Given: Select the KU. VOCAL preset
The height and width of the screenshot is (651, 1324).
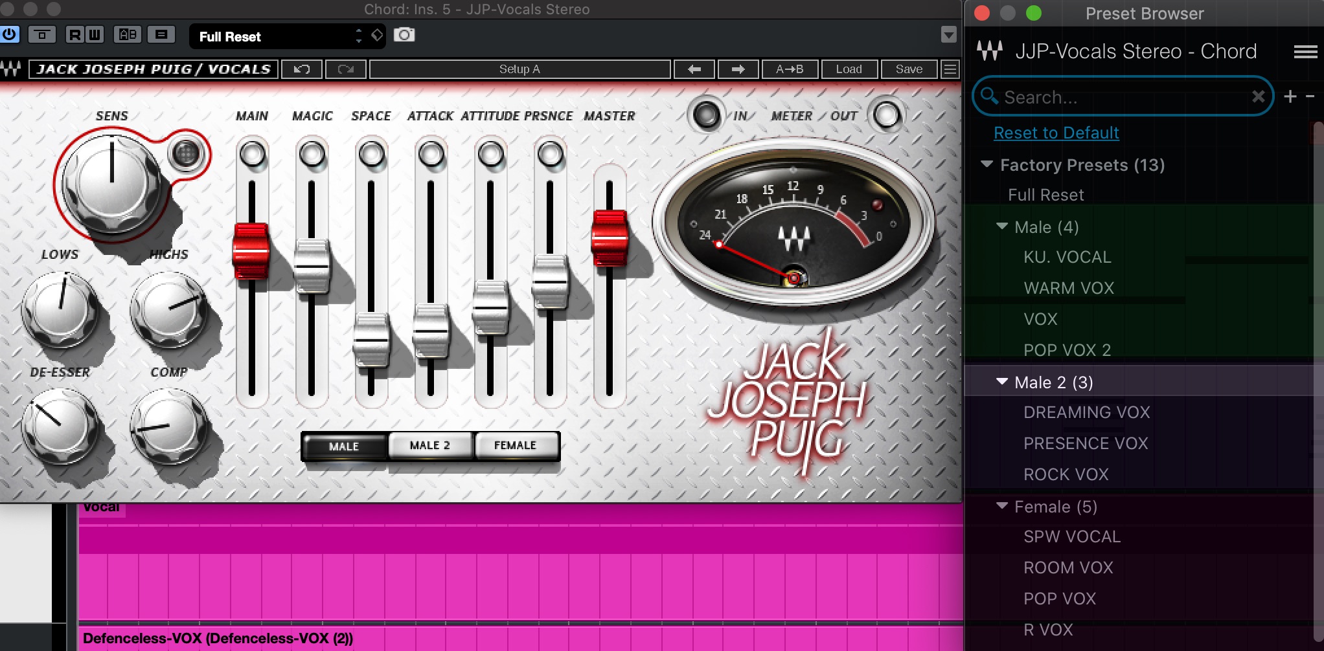Looking at the screenshot, I should point(1067,257).
